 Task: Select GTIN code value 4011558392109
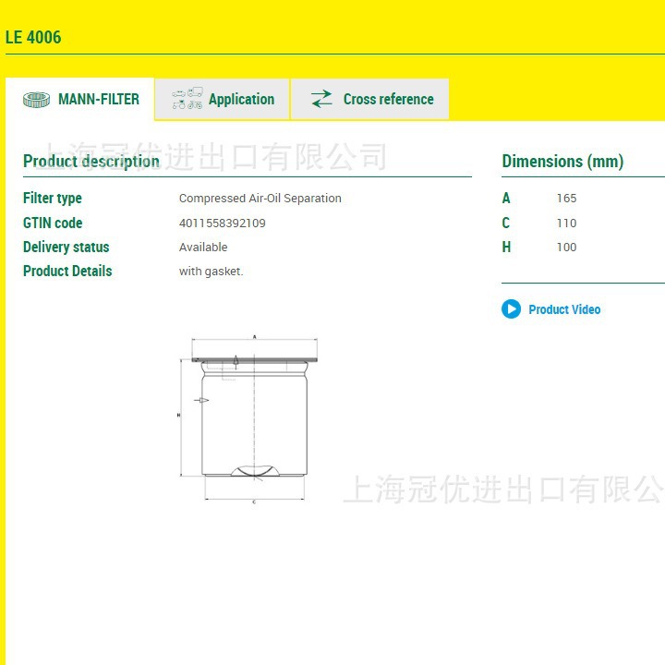[x=223, y=224]
